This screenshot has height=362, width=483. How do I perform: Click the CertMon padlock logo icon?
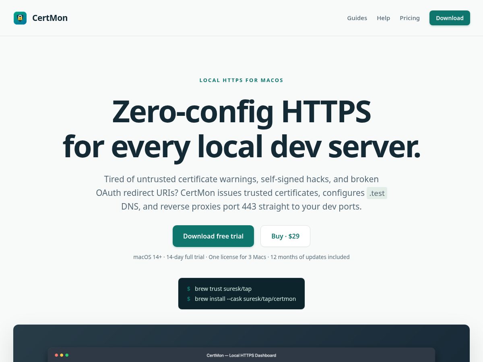pyautogui.click(x=20, y=18)
